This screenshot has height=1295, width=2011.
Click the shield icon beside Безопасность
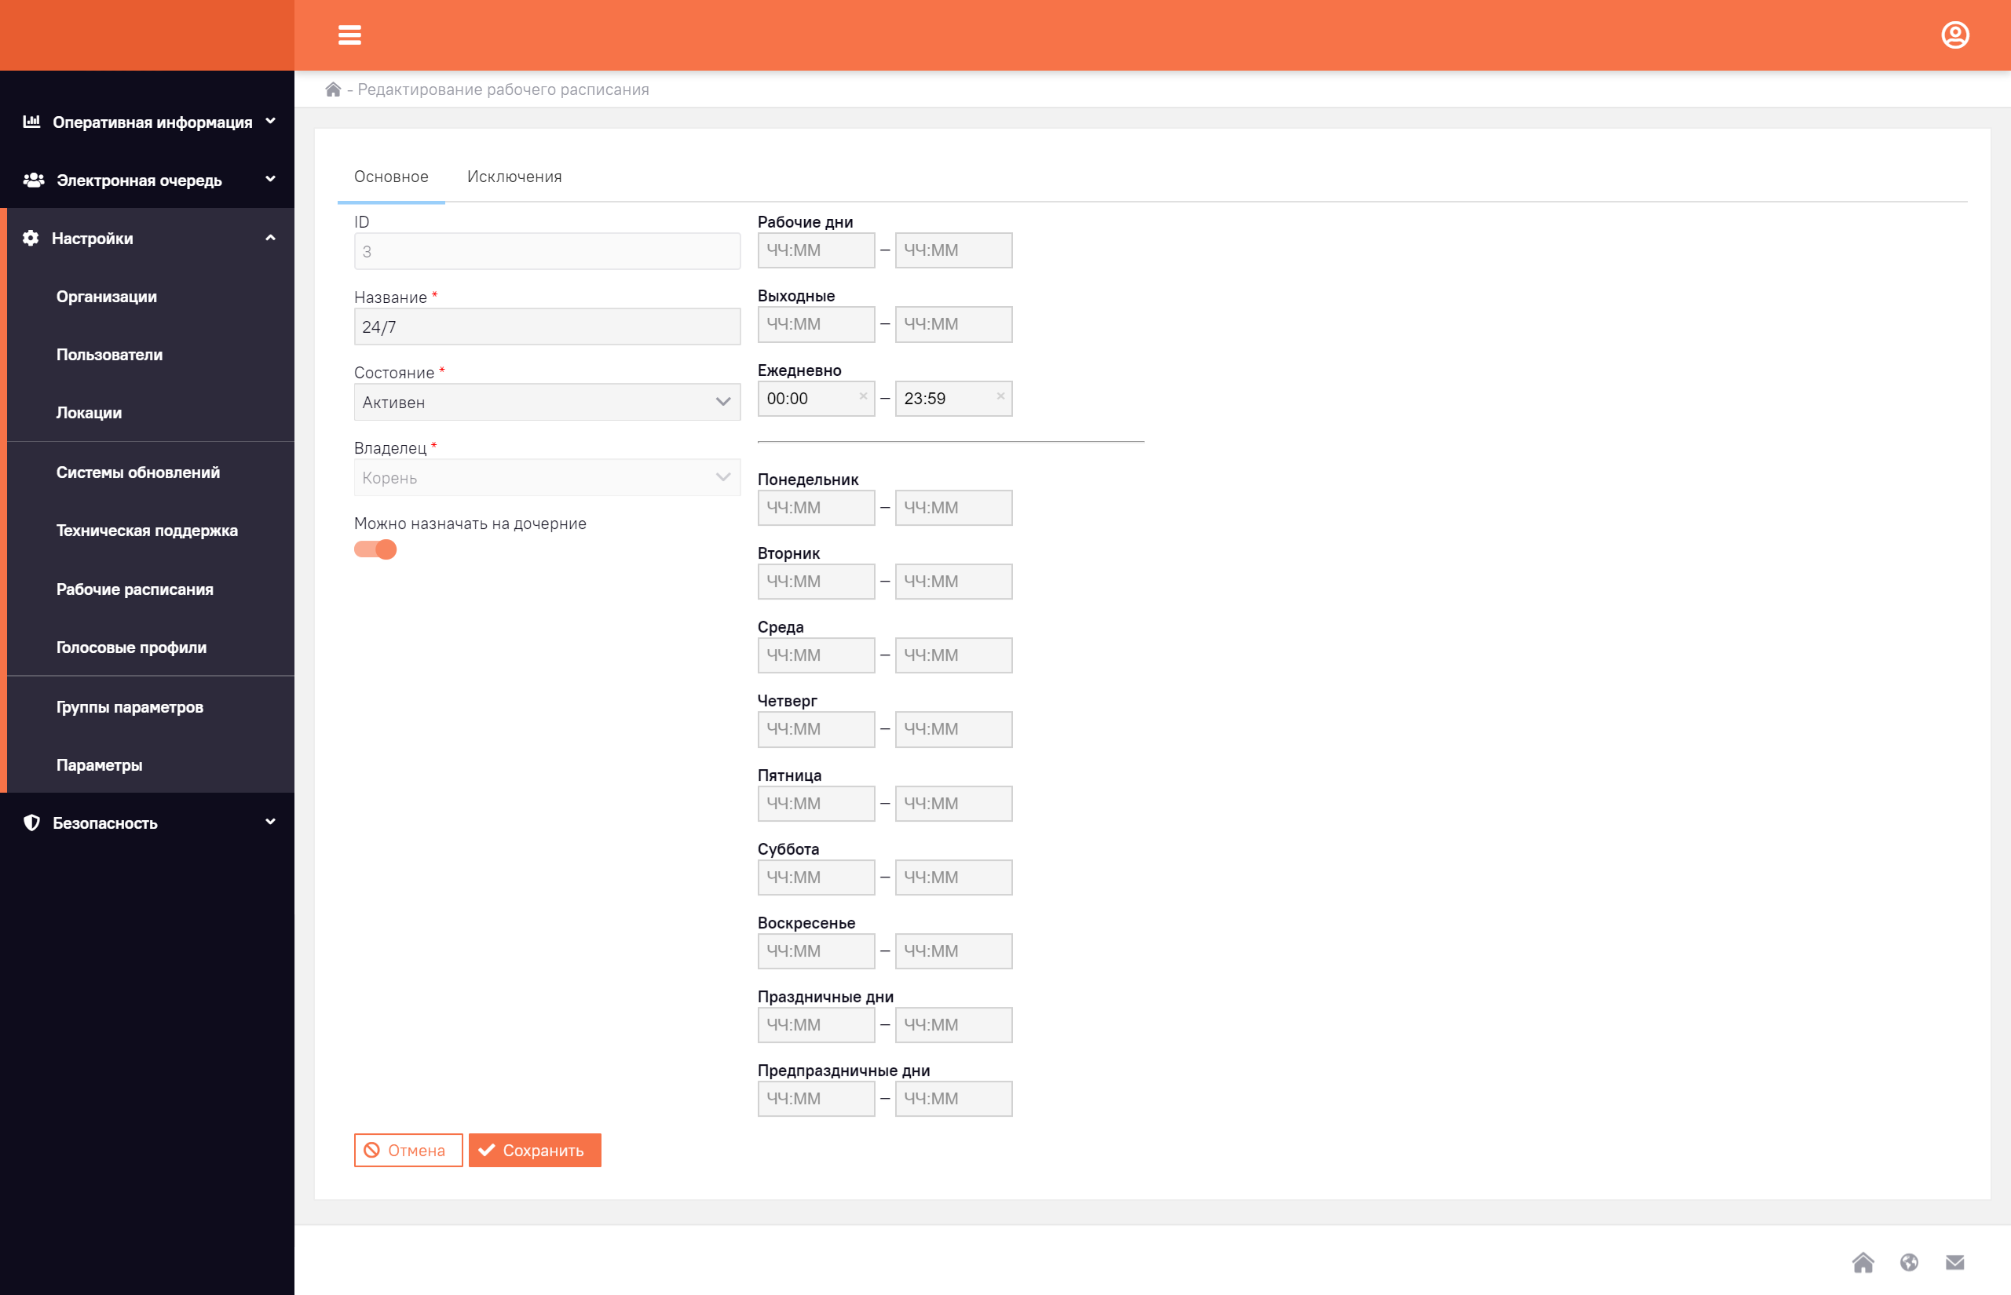(x=32, y=823)
